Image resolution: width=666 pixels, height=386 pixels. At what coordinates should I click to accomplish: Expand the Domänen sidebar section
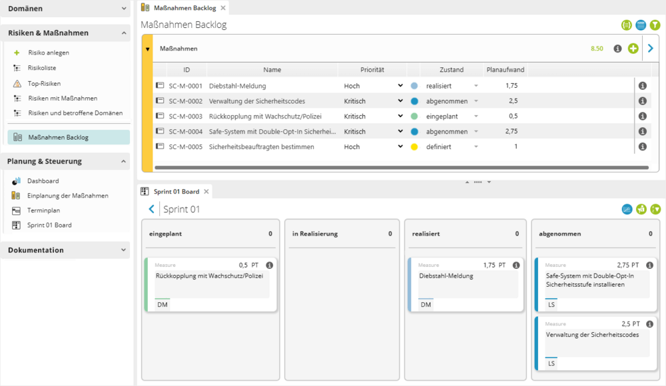(x=124, y=9)
